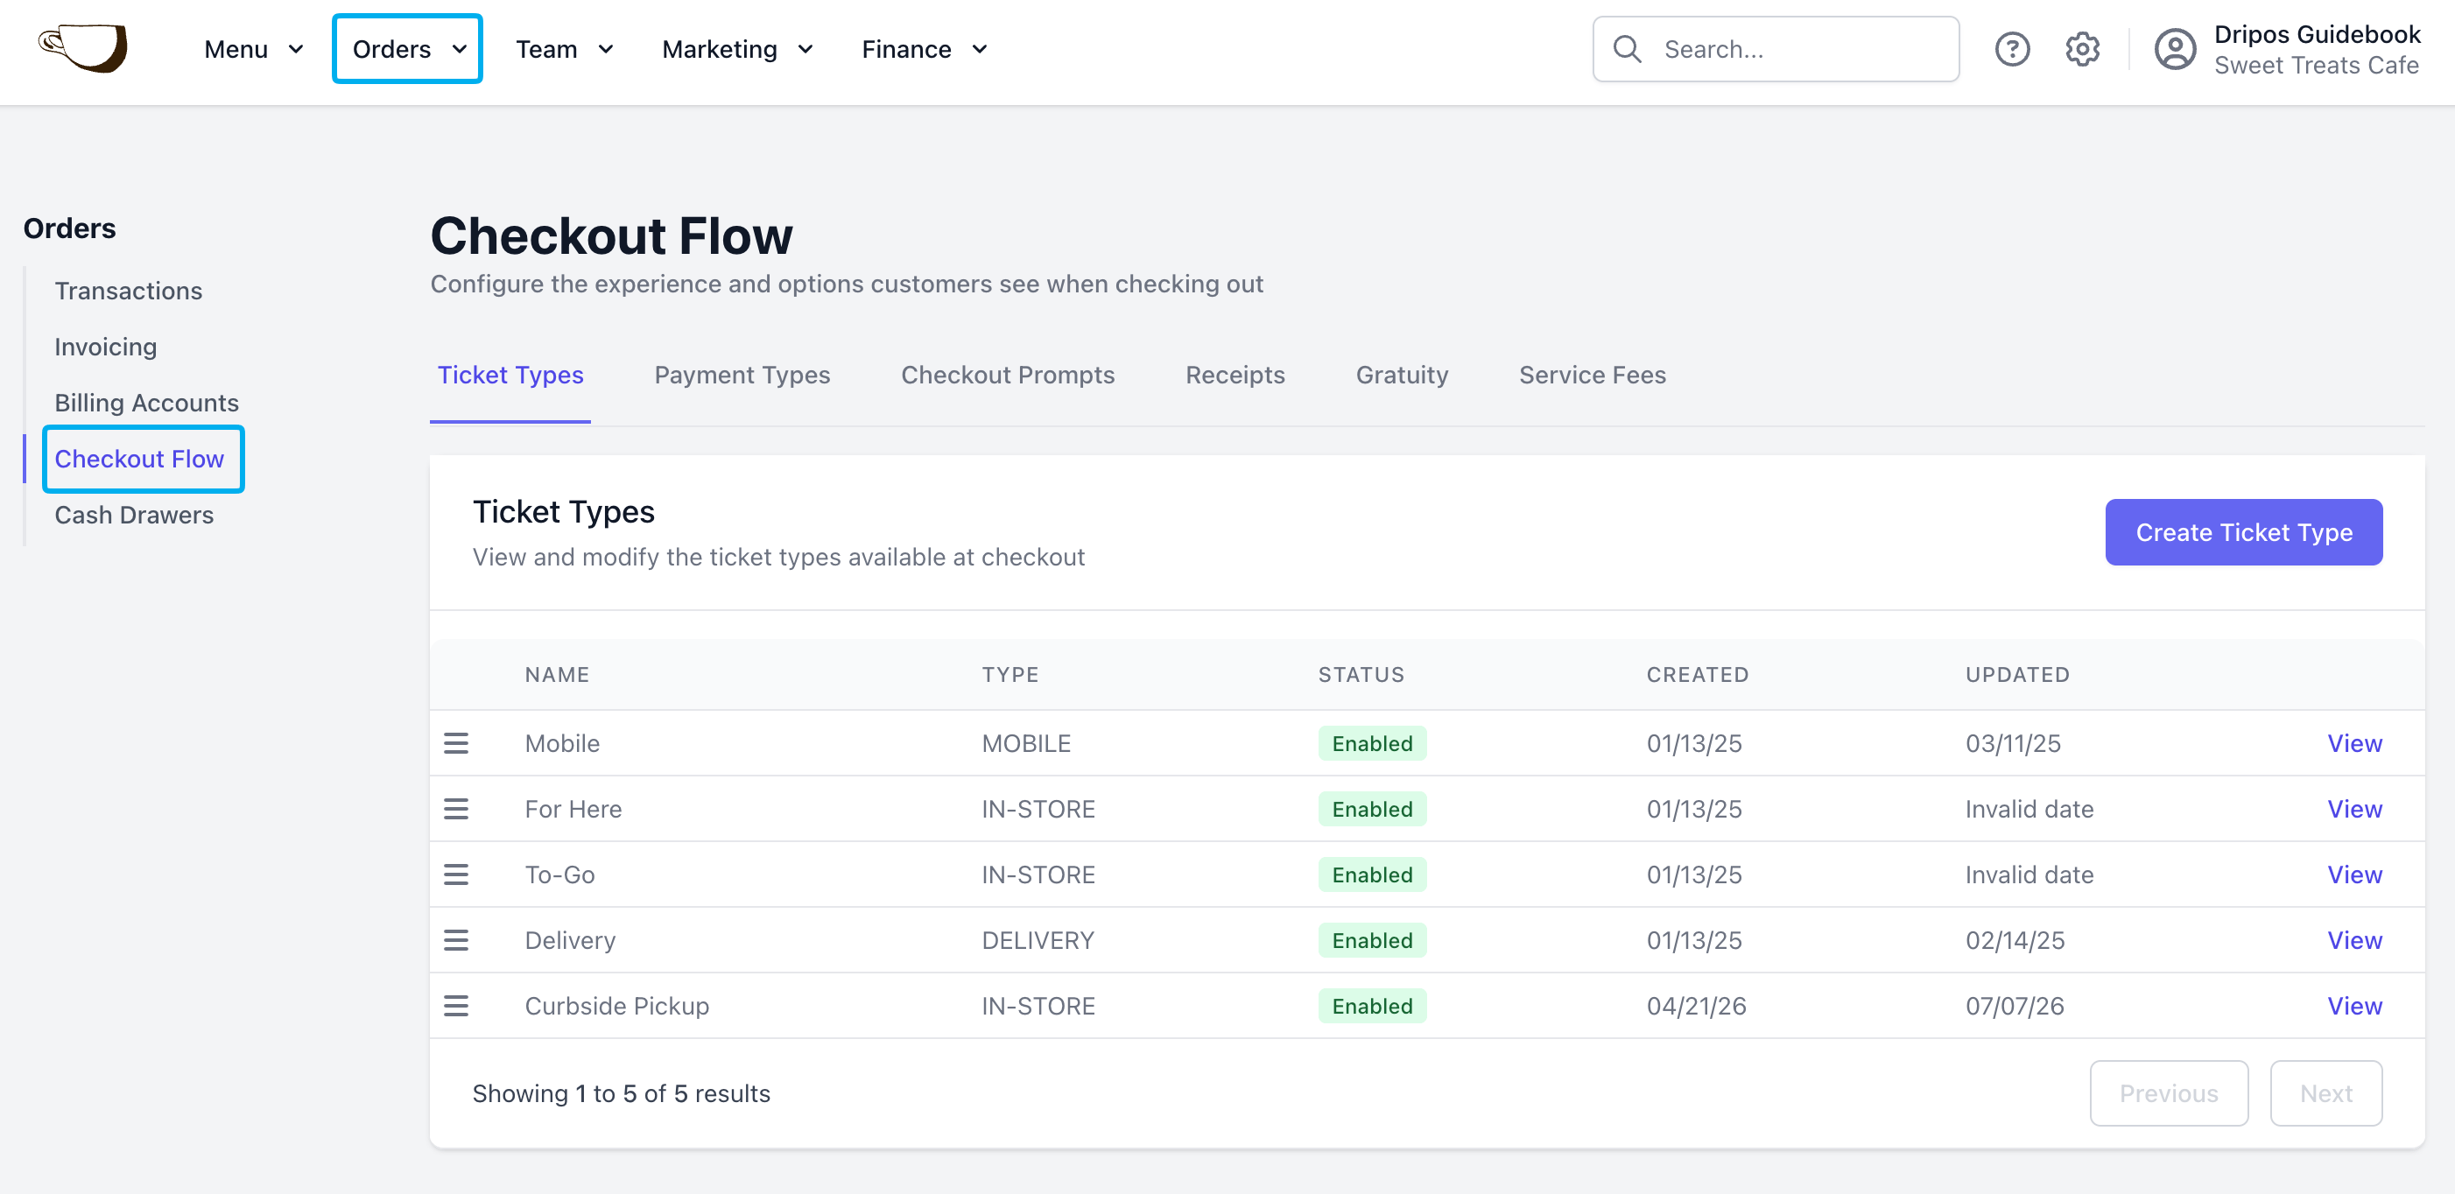Click the Next pagination button
The image size is (2455, 1194).
point(2325,1094)
